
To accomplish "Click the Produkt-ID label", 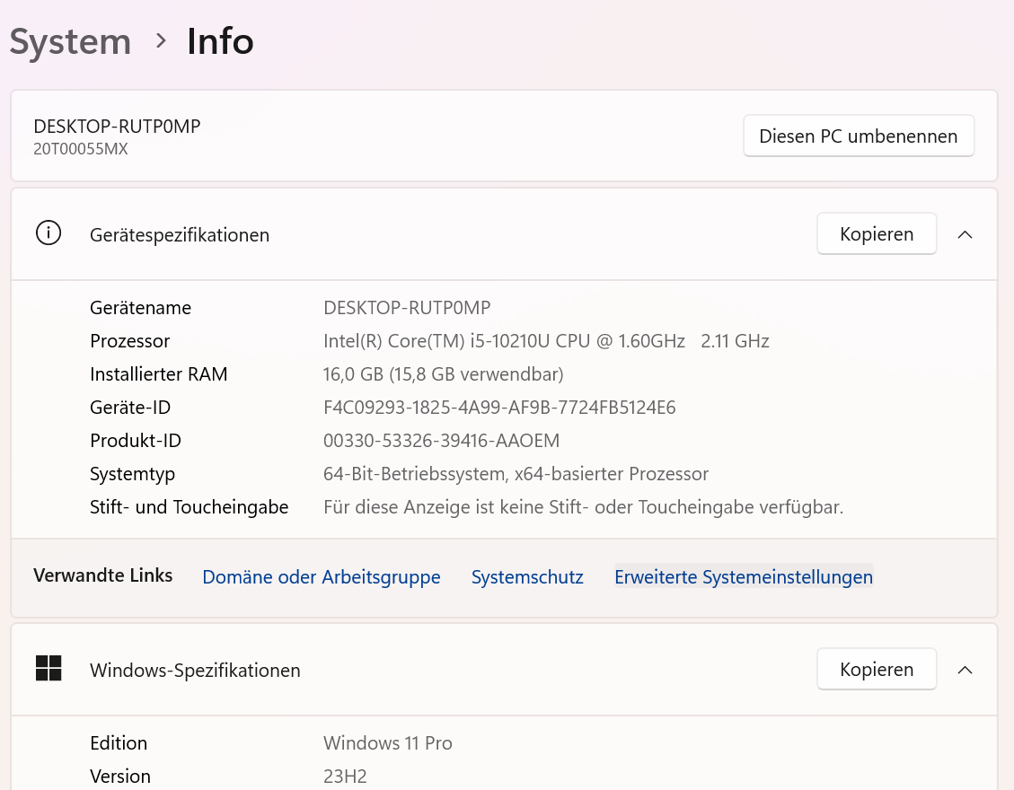I will (x=135, y=440).
